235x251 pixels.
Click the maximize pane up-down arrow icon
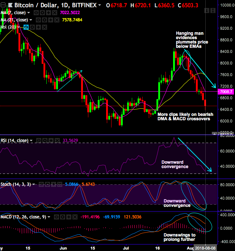(x=213, y=11)
